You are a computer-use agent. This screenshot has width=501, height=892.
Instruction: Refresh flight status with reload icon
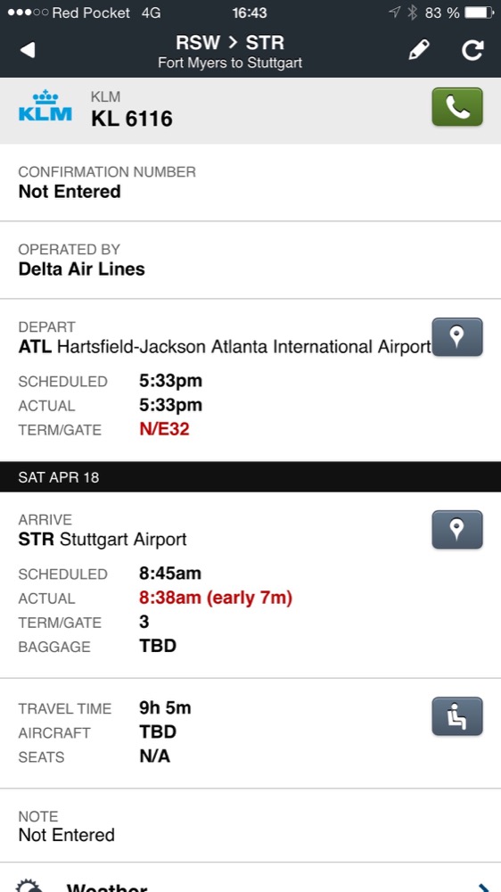[472, 50]
